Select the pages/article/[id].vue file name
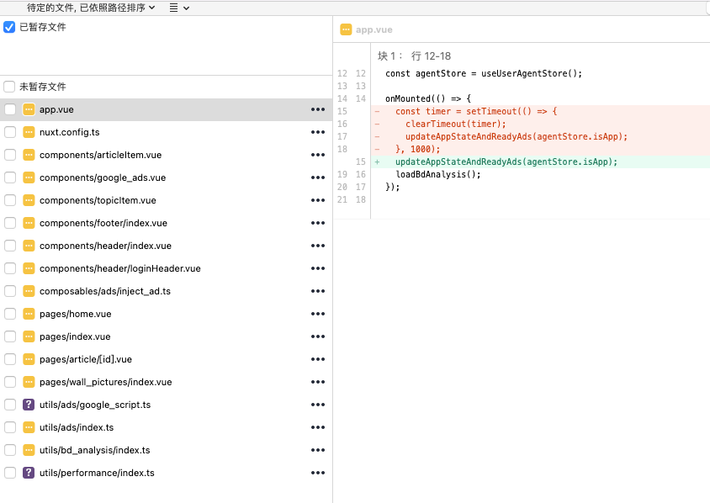This screenshot has height=503, width=710. tap(86, 359)
